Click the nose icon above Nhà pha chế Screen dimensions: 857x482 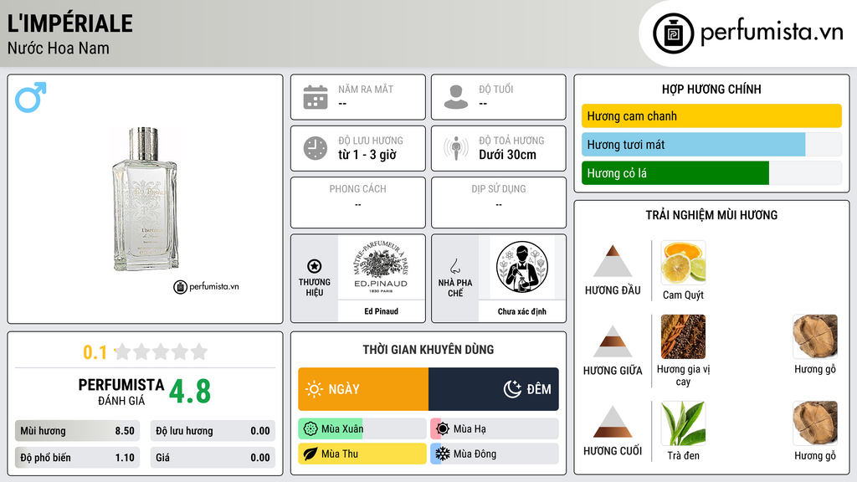(x=454, y=266)
